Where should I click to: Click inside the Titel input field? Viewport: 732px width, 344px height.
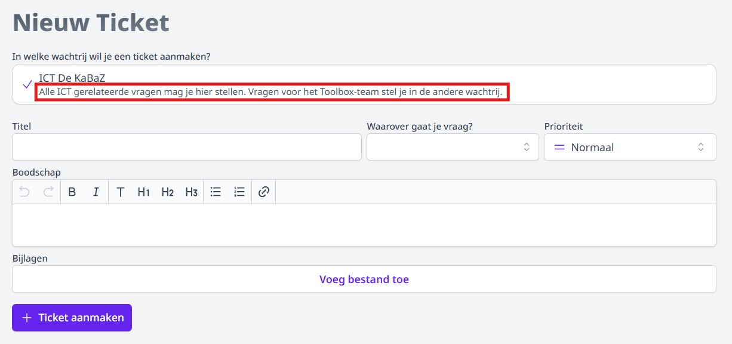click(x=187, y=147)
